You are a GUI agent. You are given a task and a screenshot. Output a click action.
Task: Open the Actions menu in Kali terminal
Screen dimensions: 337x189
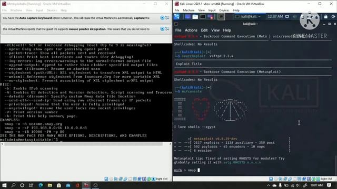pyautogui.click(x=191, y=30)
